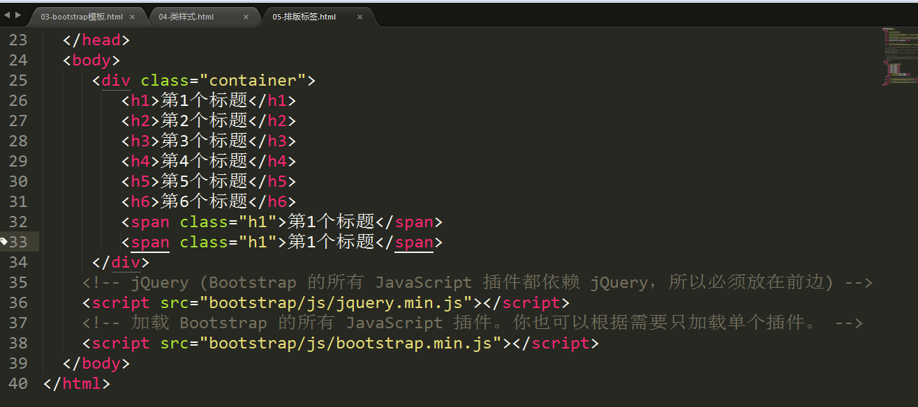The image size is (918, 407).
Task: Close the 05-排版标签.html tab
Action: 360,17
